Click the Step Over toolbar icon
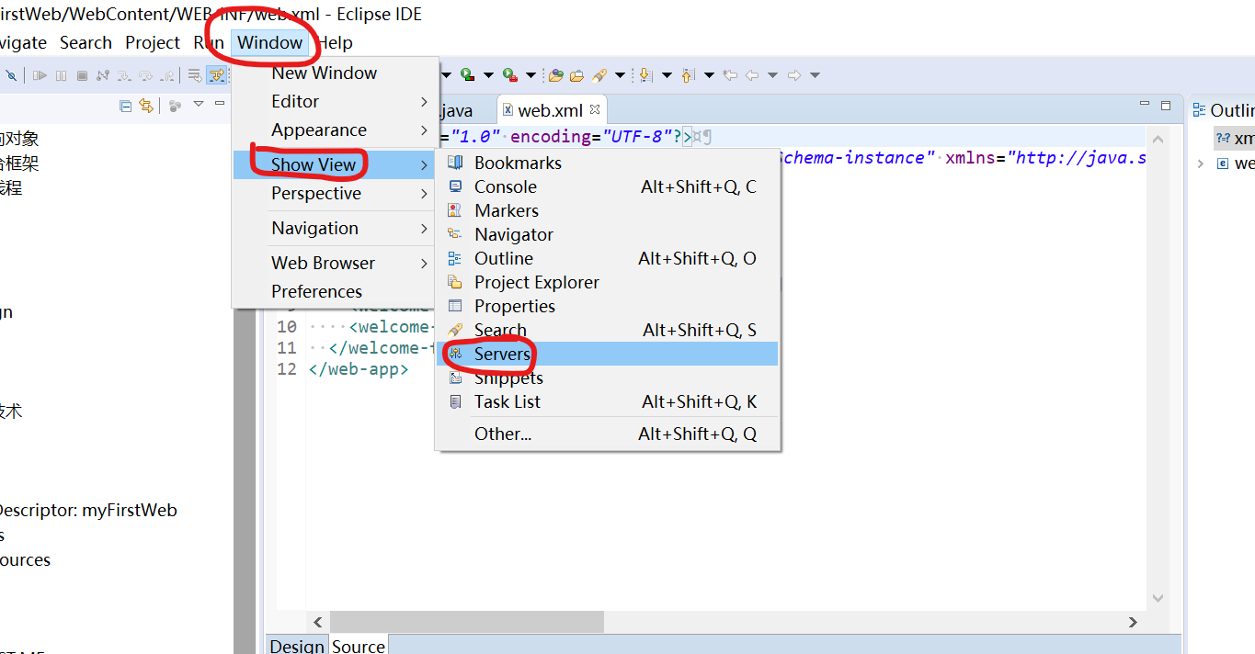The height and width of the screenshot is (654, 1255). coord(145,75)
